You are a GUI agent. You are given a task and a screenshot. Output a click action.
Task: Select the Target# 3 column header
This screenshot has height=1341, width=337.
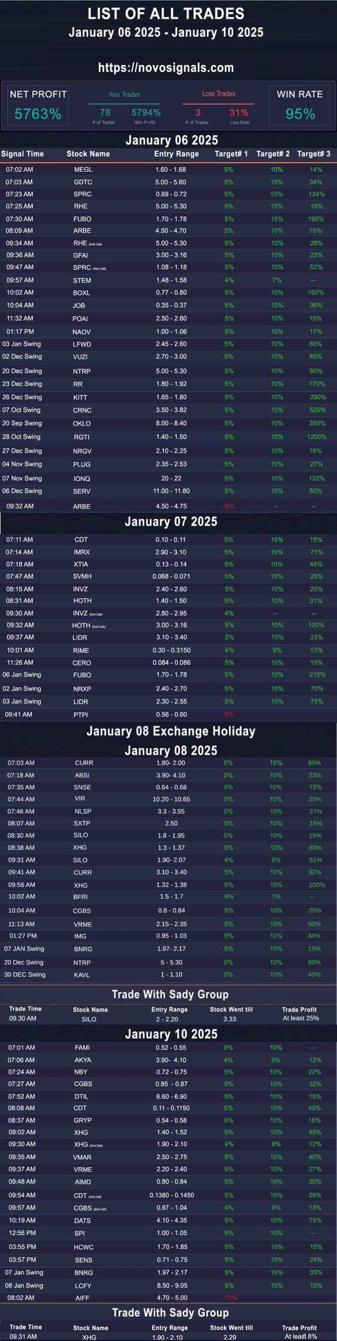pos(313,153)
